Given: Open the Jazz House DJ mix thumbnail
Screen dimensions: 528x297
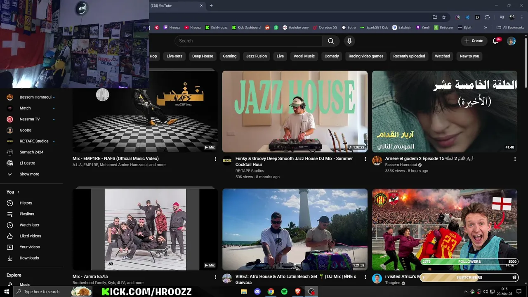Looking at the screenshot, I should 295,111.
